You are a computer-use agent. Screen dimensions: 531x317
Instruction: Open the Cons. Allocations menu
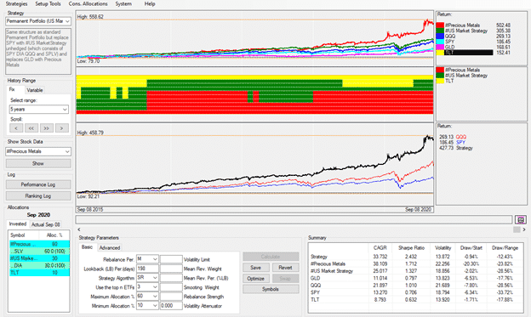88,3
